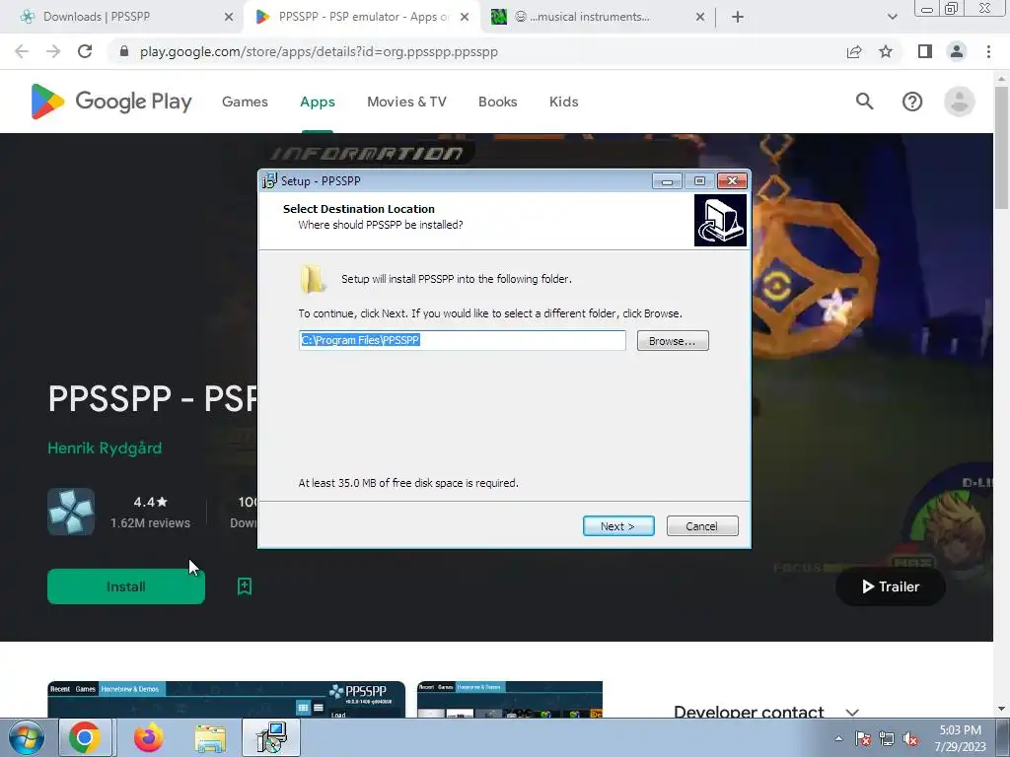Open Action Center flag icon in tray
The width and height of the screenshot is (1010, 757).
coord(863,739)
